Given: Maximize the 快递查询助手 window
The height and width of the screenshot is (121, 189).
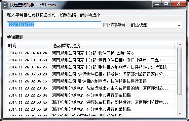Looking at the screenshot, I should click(166, 4).
